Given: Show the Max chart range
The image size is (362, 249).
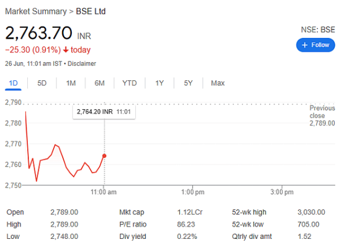Looking at the screenshot, I should pyautogui.click(x=217, y=83).
